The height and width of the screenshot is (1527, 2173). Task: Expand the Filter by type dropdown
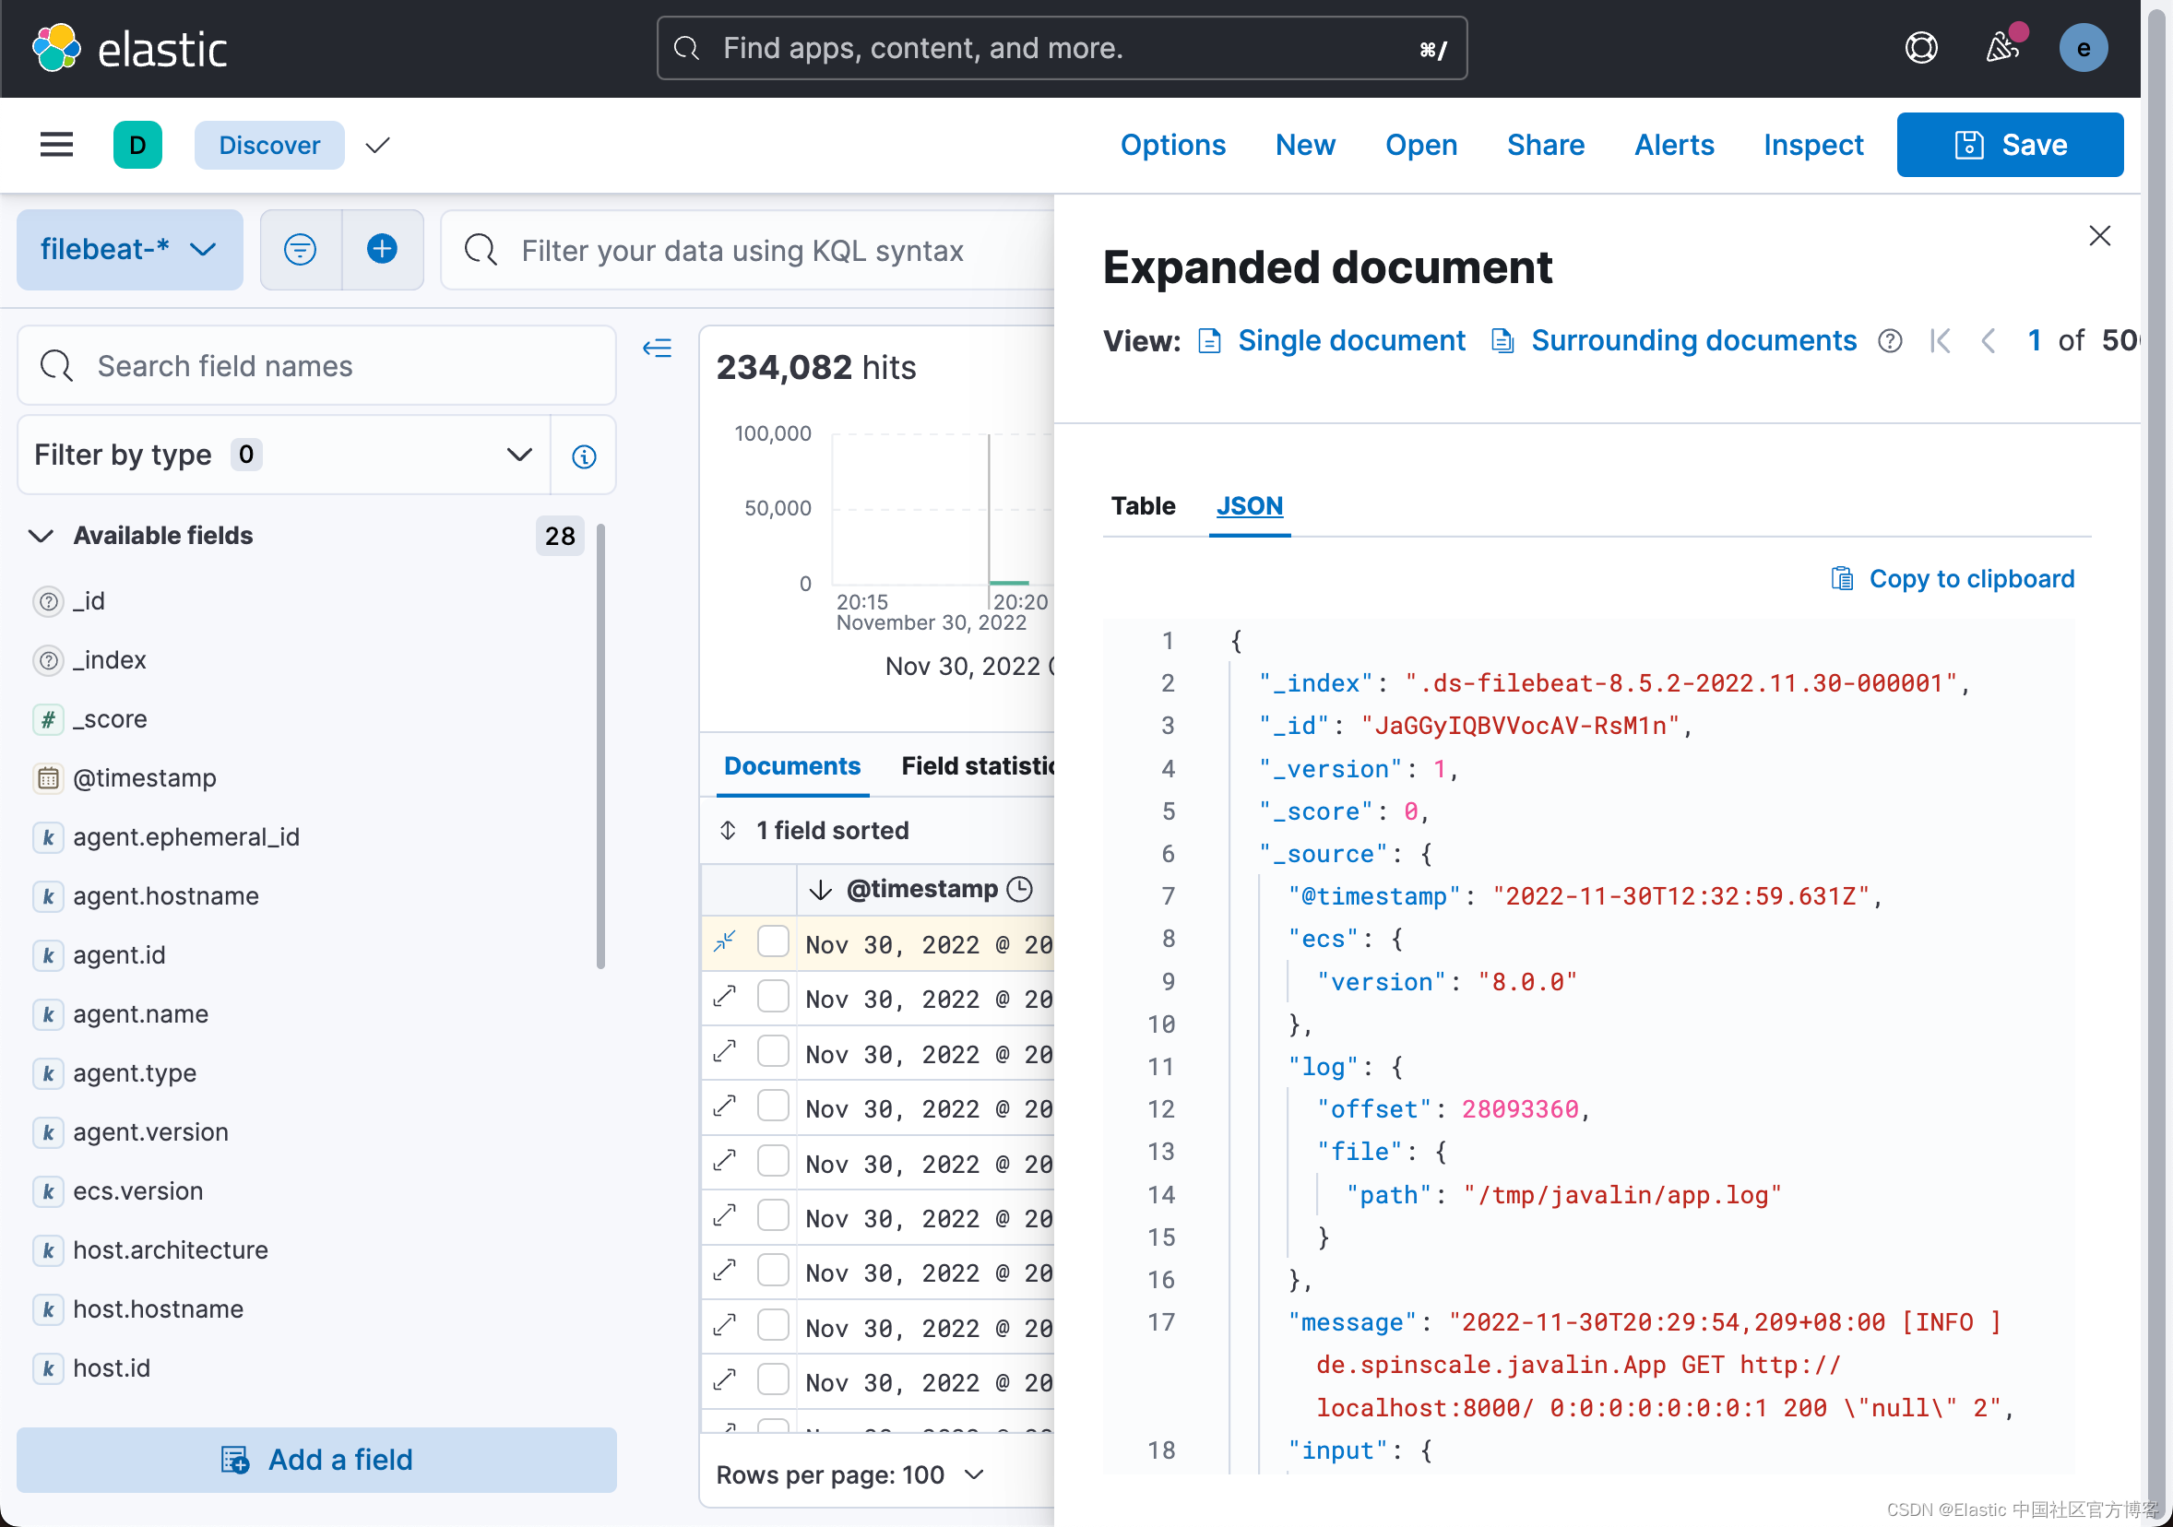(284, 456)
